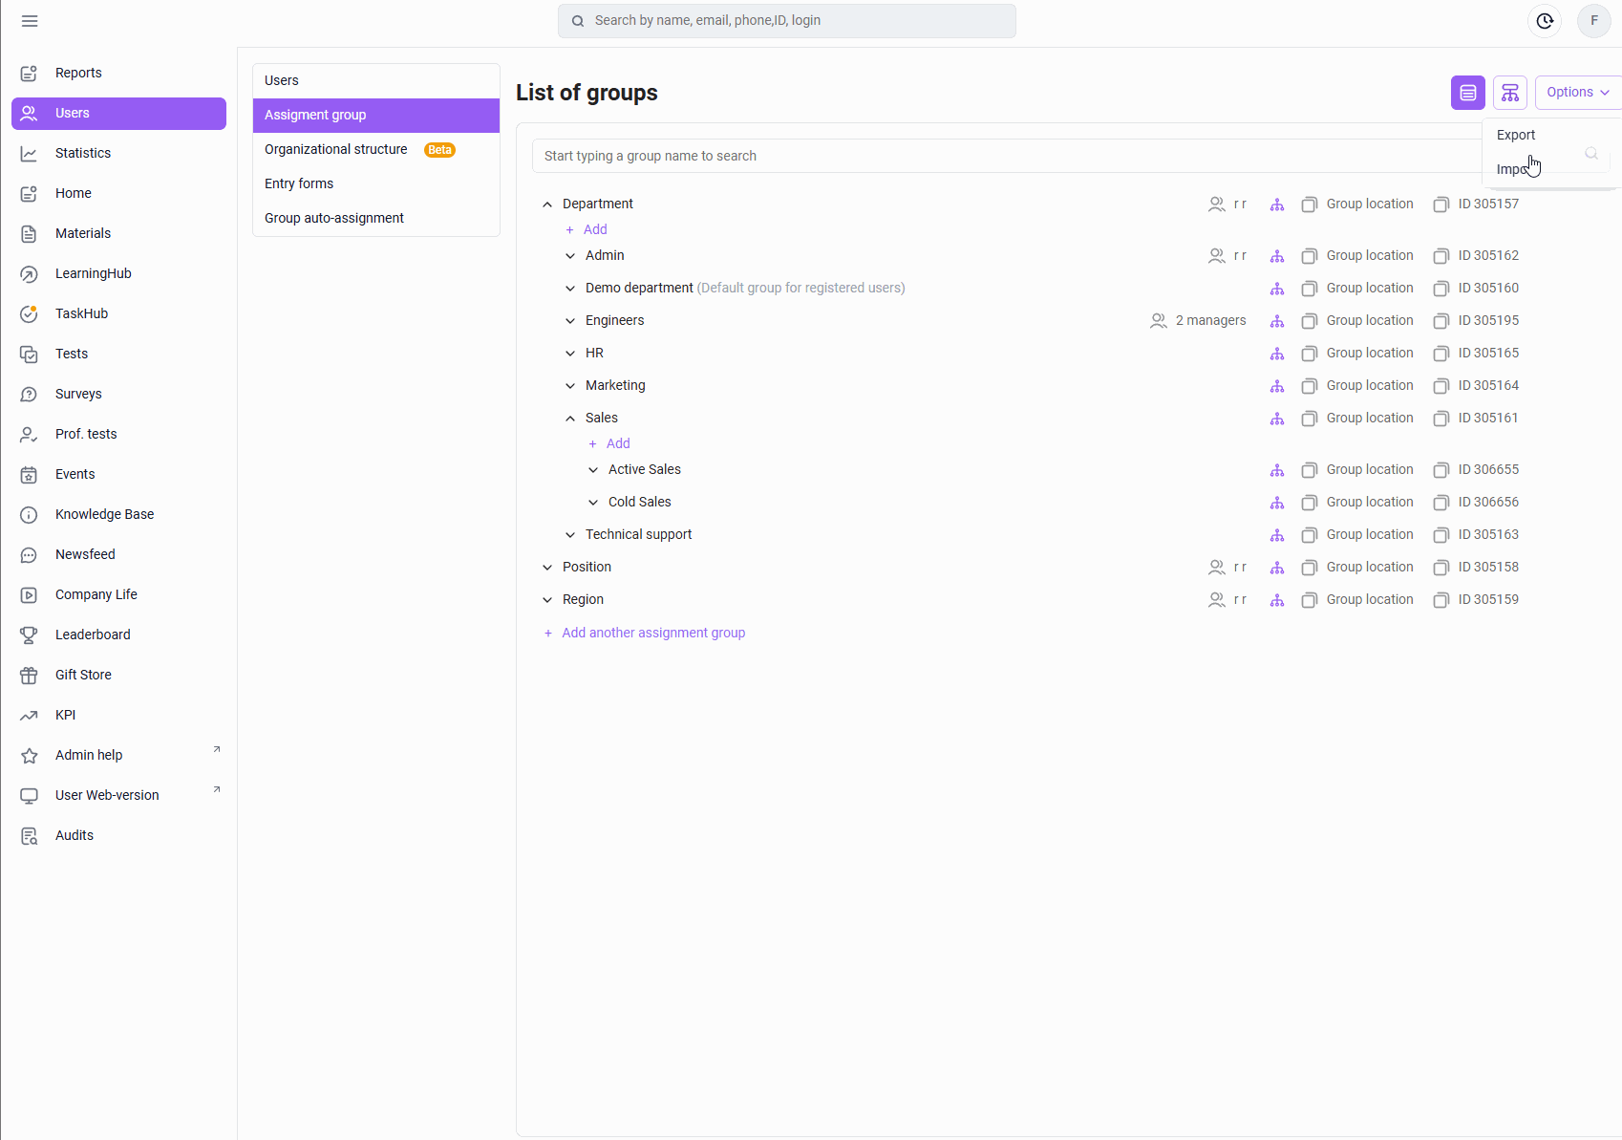Click managers icon in Department row

pyautogui.click(x=1217, y=204)
